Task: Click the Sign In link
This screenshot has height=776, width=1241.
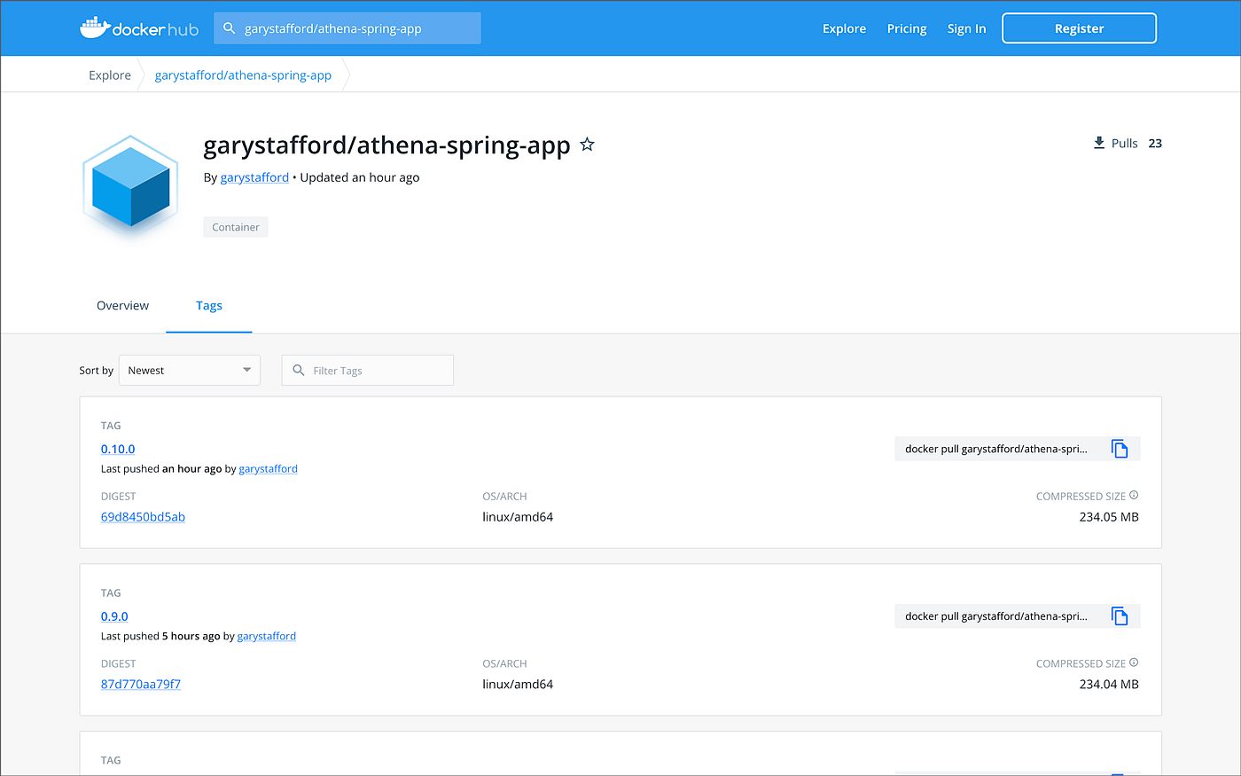Action: tap(966, 28)
